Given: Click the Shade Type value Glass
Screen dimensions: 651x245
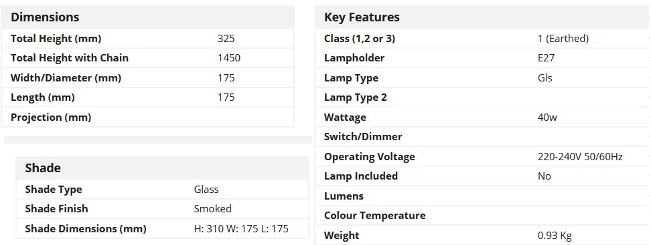Looking at the screenshot, I should (206, 190).
